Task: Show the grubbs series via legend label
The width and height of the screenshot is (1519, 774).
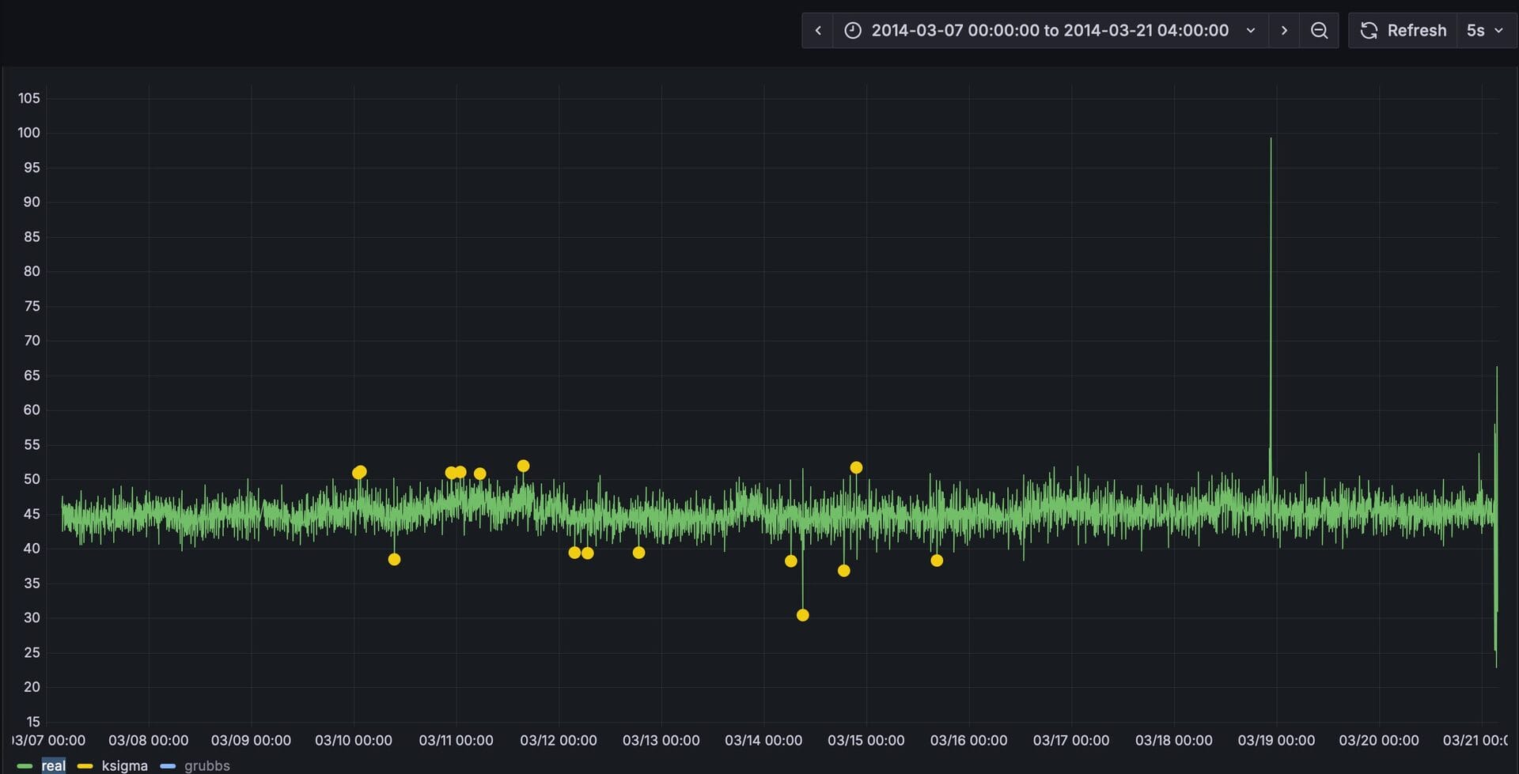Action: [x=206, y=765]
